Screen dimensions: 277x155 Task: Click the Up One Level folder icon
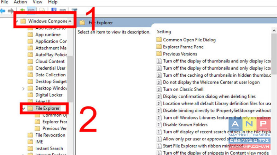click(22, 10)
